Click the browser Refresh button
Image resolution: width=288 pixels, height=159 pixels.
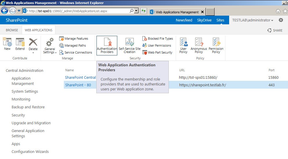point(144,11)
